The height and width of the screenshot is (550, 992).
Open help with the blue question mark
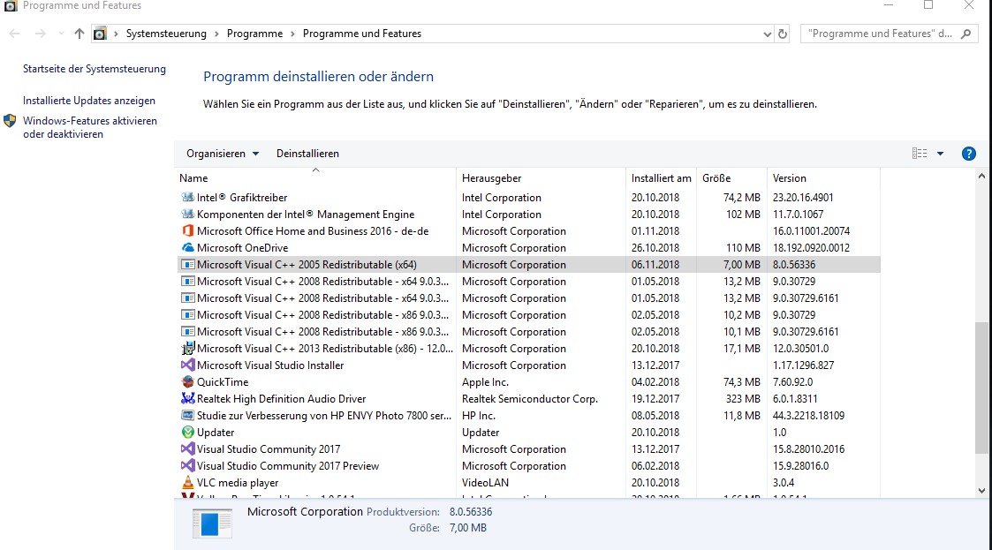coord(969,154)
